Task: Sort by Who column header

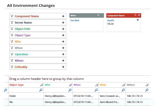Action: (x=47, y=85)
